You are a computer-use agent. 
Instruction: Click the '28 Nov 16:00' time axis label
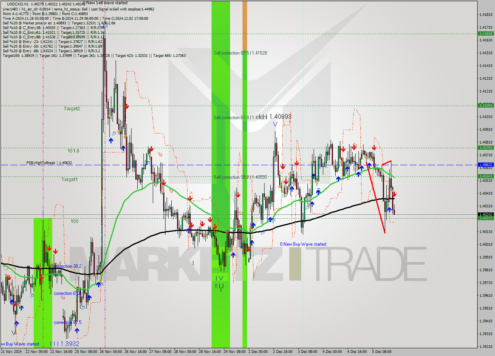(x=209, y=352)
